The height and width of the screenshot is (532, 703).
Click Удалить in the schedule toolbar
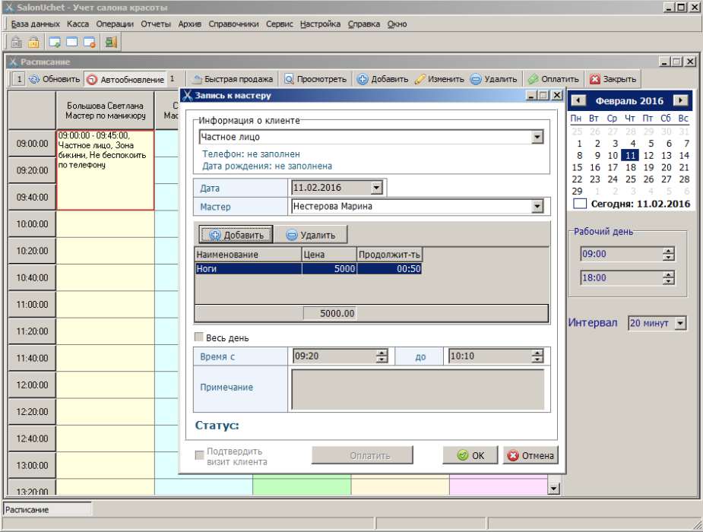(494, 79)
